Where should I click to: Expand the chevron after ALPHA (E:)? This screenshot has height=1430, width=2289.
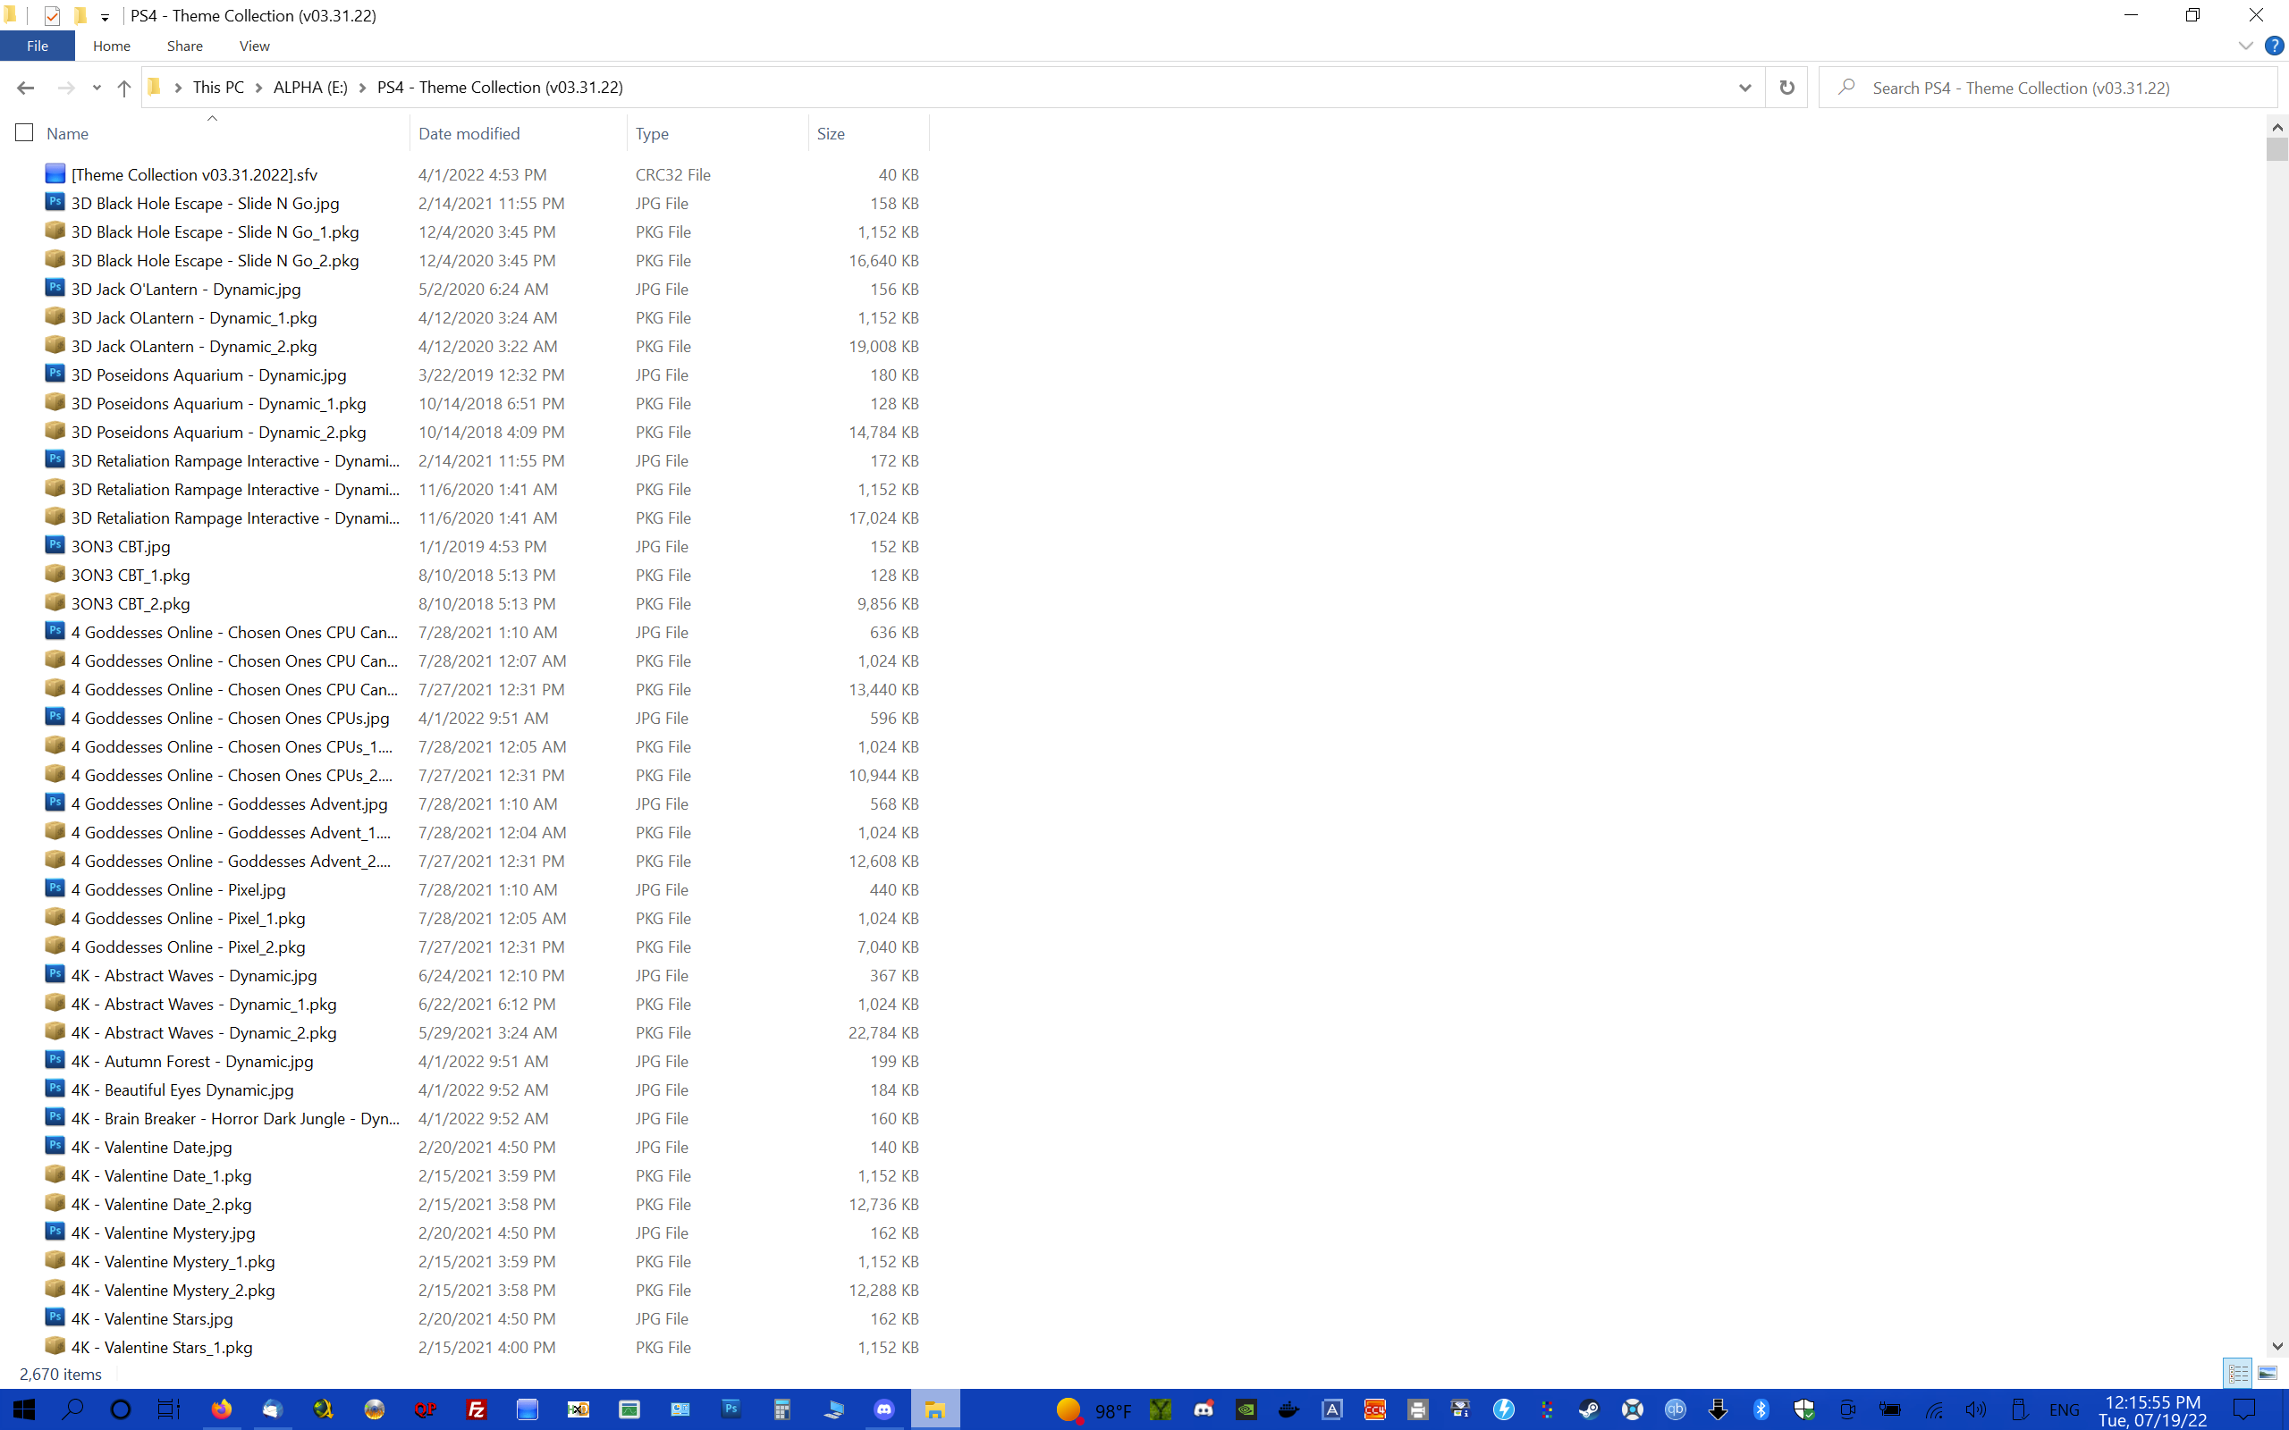point(362,88)
